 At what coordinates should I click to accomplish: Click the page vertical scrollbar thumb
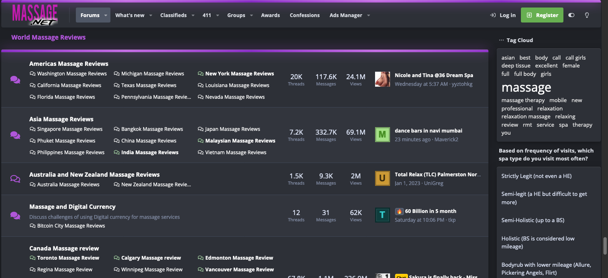point(605,246)
